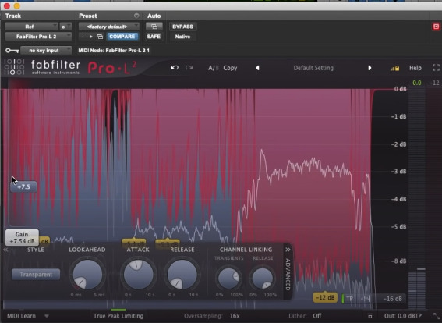The width and height of the screenshot is (442, 323).
Task: Open the Preset menu circular arrow
Action: [x=136, y=16]
